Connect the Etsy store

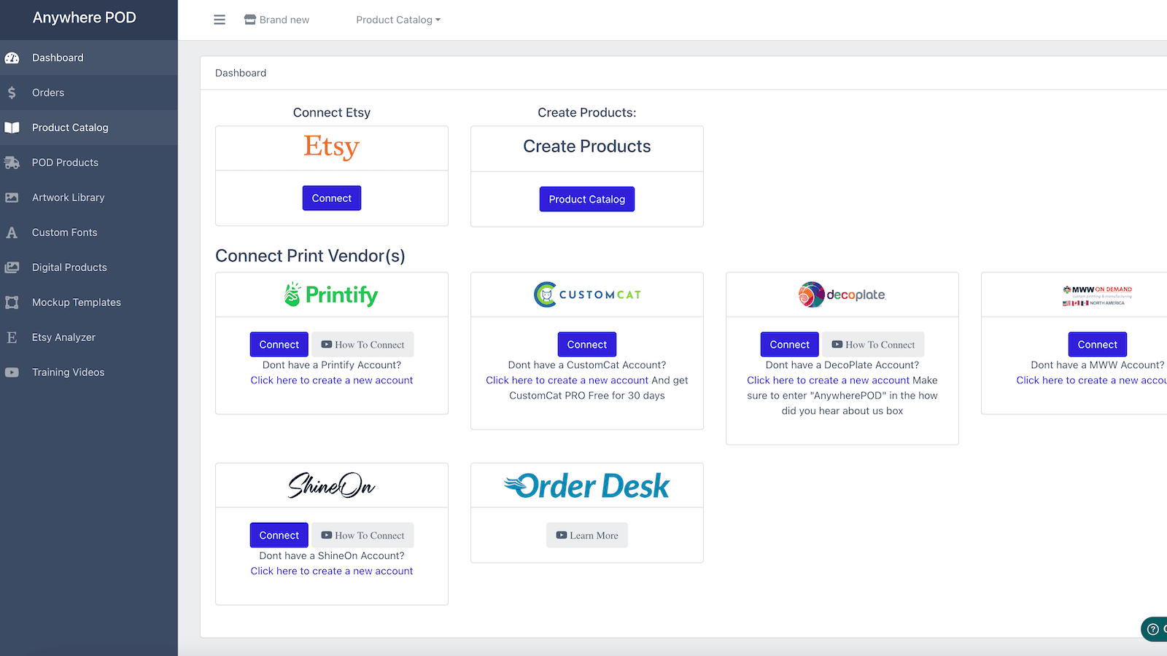coord(331,198)
